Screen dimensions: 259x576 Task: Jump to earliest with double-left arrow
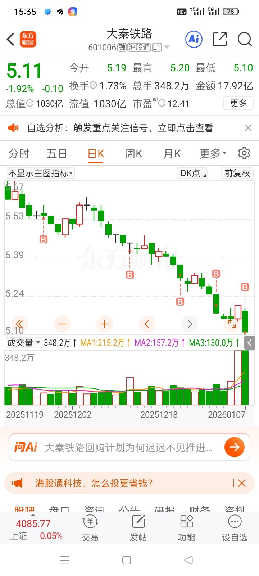(x=19, y=324)
